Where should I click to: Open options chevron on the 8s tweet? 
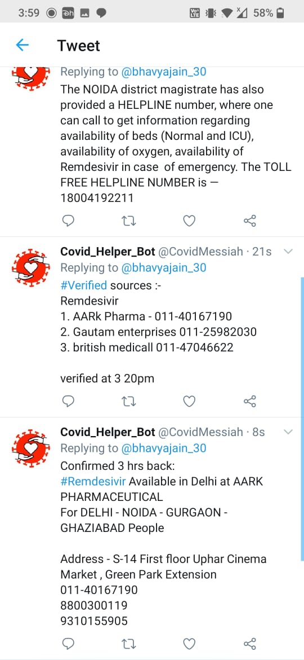point(288,432)
